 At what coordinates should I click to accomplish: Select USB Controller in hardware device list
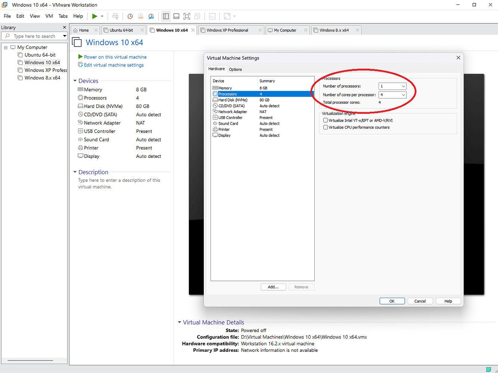262,117
